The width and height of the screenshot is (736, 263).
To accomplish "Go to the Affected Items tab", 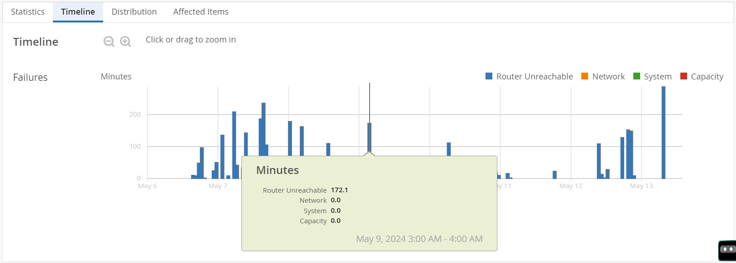I will point(201,12).
